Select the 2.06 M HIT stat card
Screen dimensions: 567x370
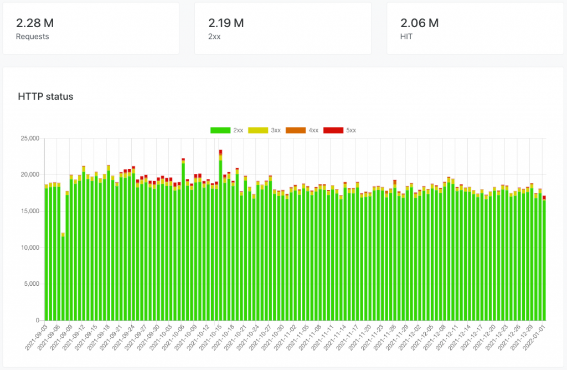(x=475, y=29)
